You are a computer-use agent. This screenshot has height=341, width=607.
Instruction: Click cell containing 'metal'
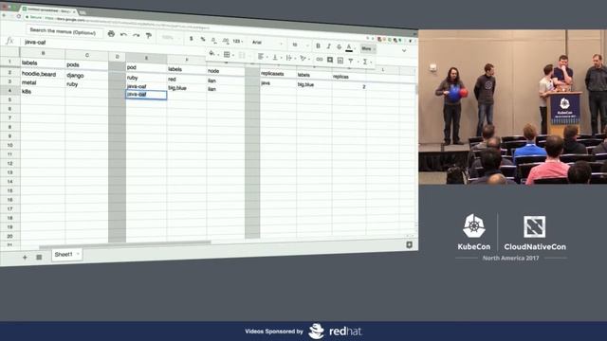click(43, 82)
